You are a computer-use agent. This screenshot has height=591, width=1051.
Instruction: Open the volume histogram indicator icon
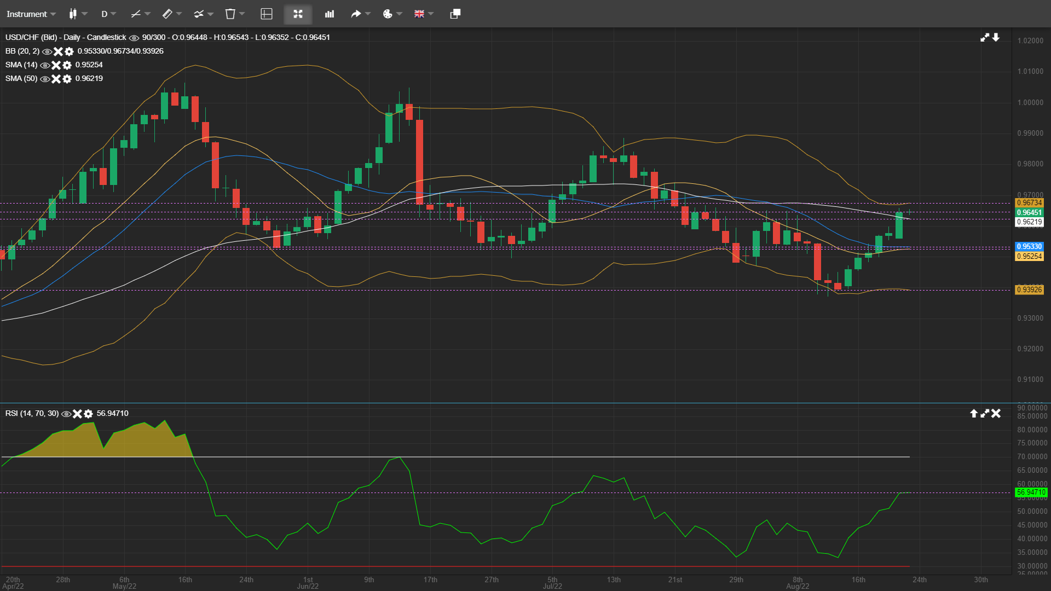(328, 14)
